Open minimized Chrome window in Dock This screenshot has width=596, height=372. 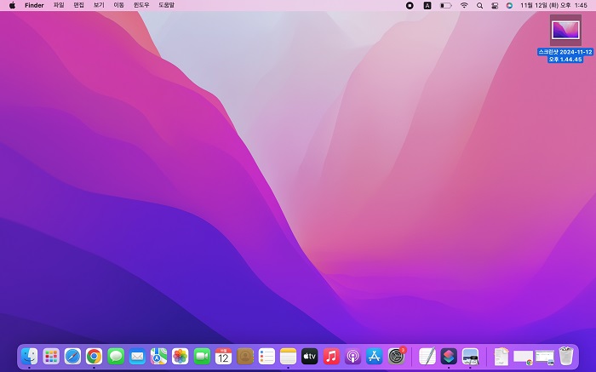point(524,358)
